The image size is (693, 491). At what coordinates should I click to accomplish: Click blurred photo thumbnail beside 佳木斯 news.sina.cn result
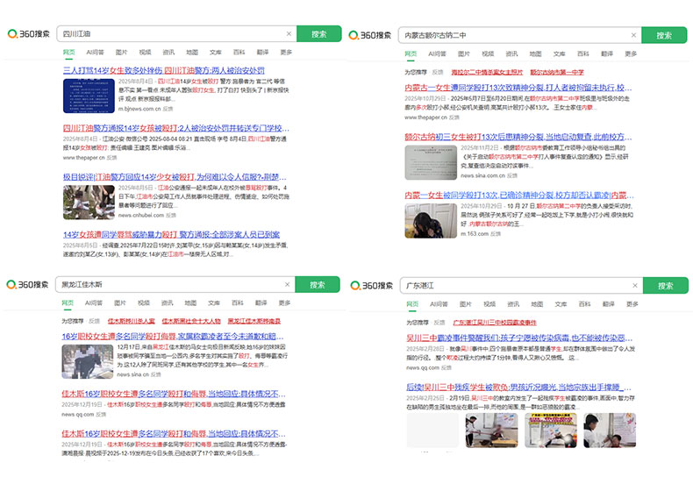point(88,362)
